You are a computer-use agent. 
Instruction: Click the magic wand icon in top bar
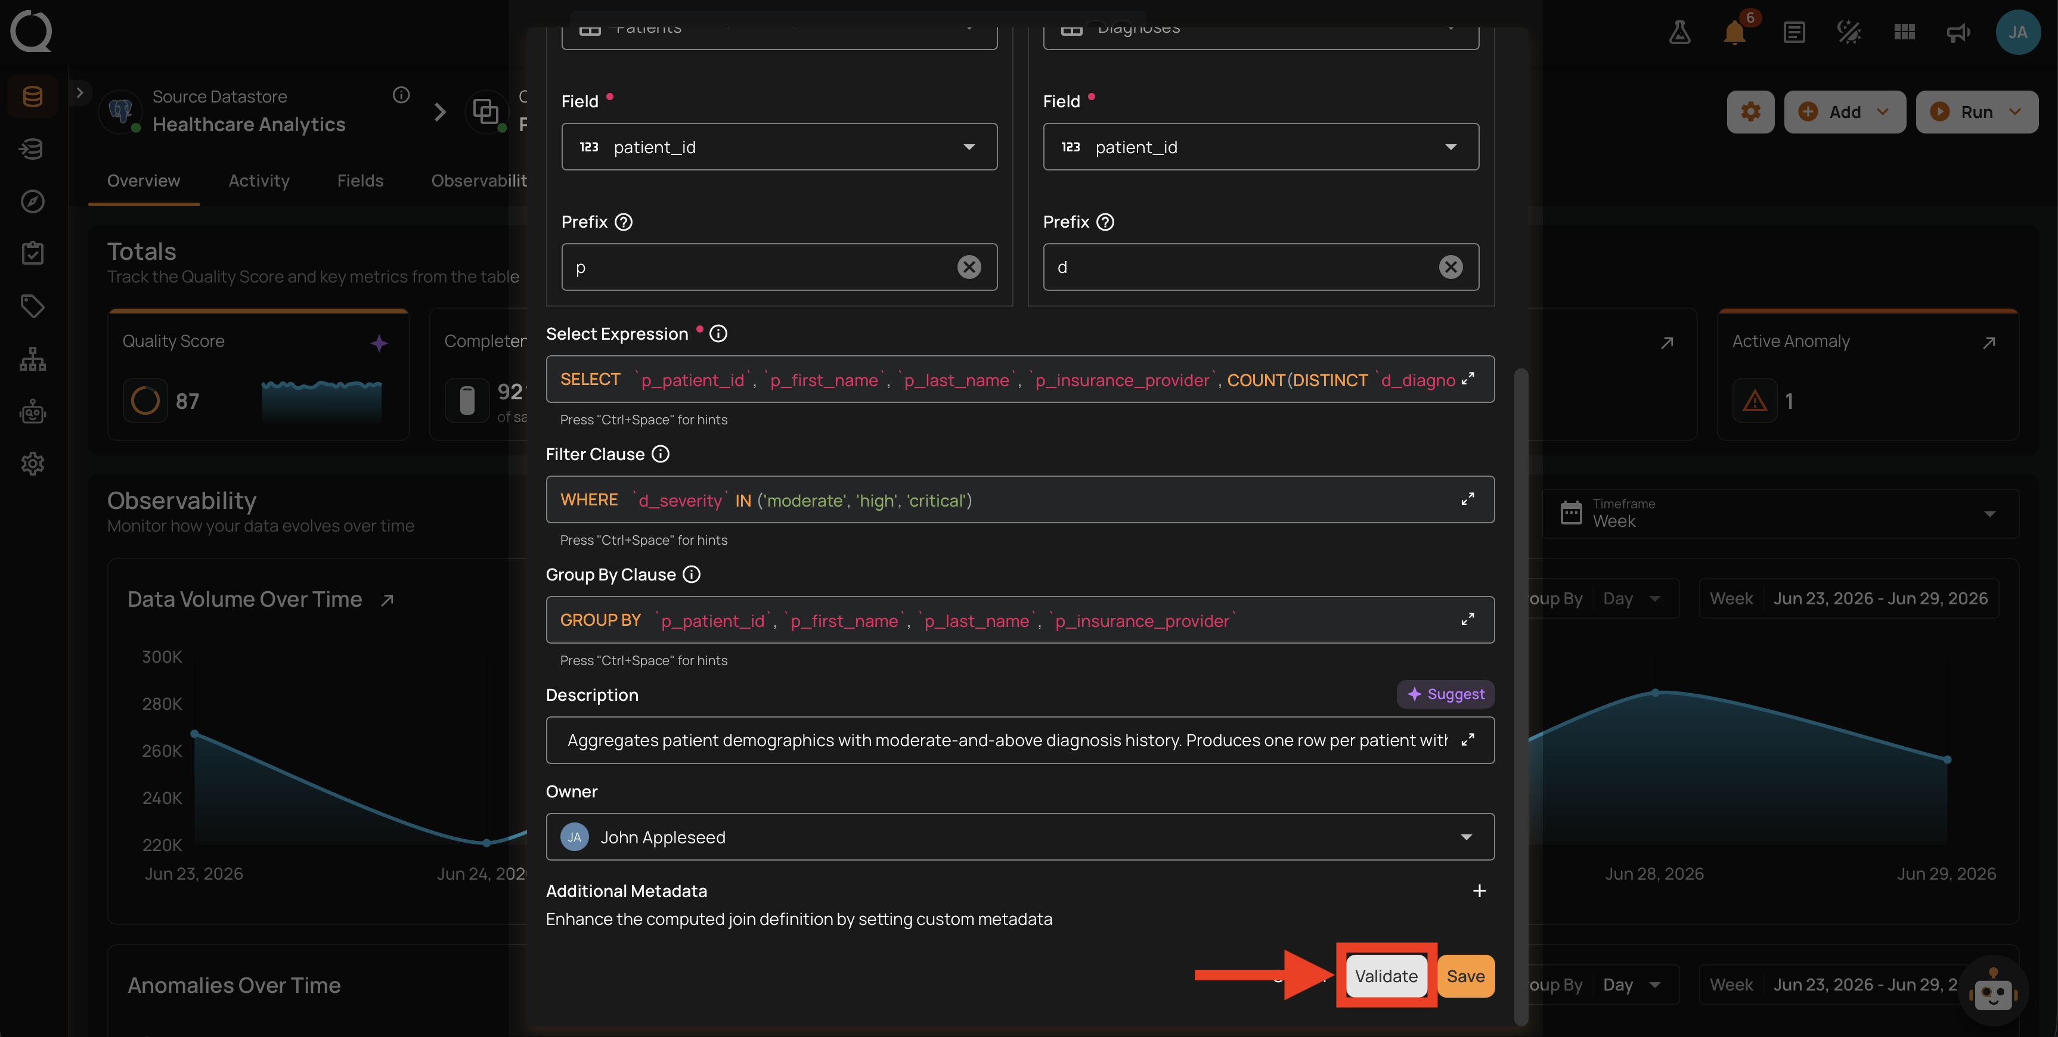pyautogui.click(x=1849, y=32)
